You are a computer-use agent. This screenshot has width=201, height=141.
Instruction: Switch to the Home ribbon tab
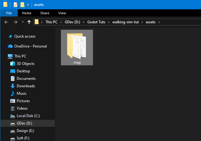pyautogui.click(x=27, y=13)
